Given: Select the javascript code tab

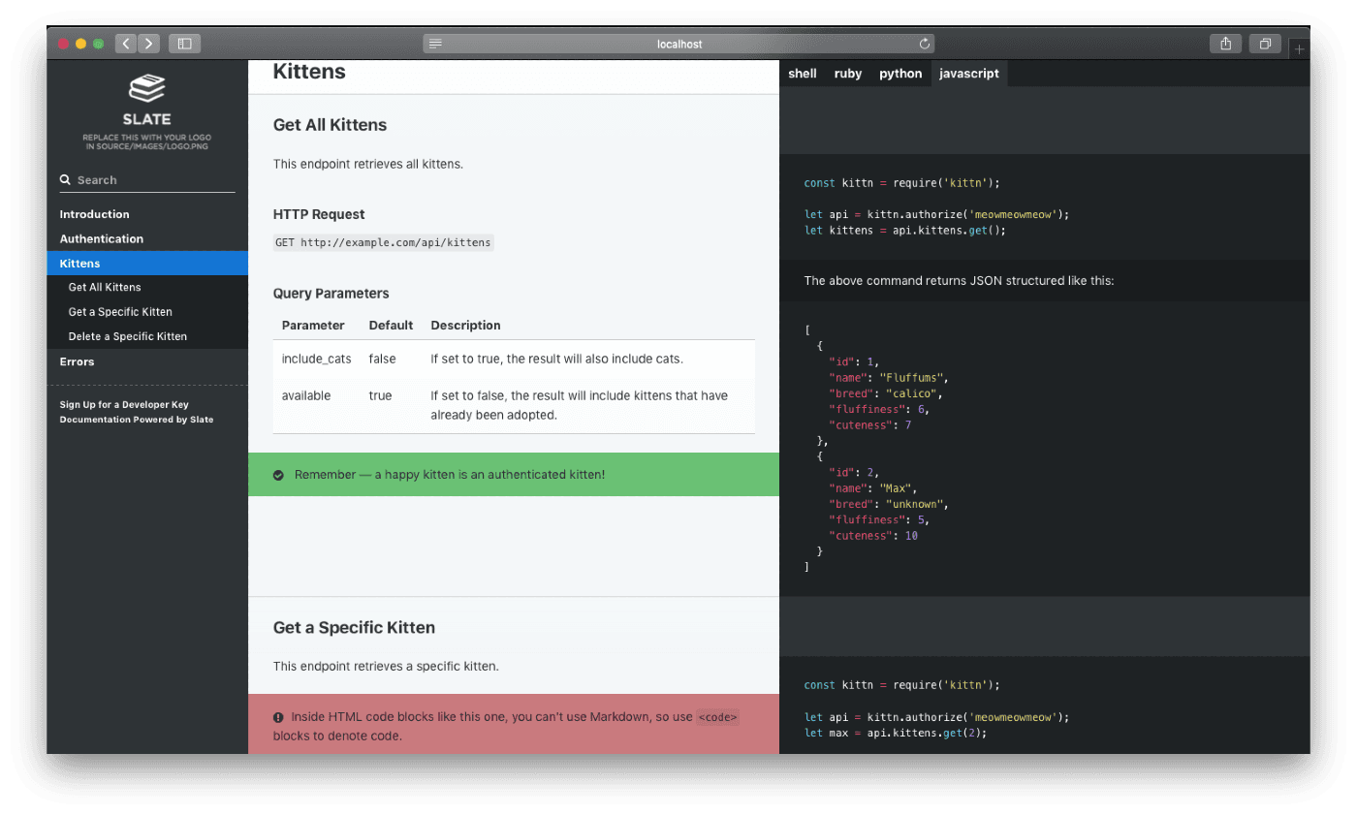Looking at the screenshot, I should pyautogui.click(x=968, y=73).
